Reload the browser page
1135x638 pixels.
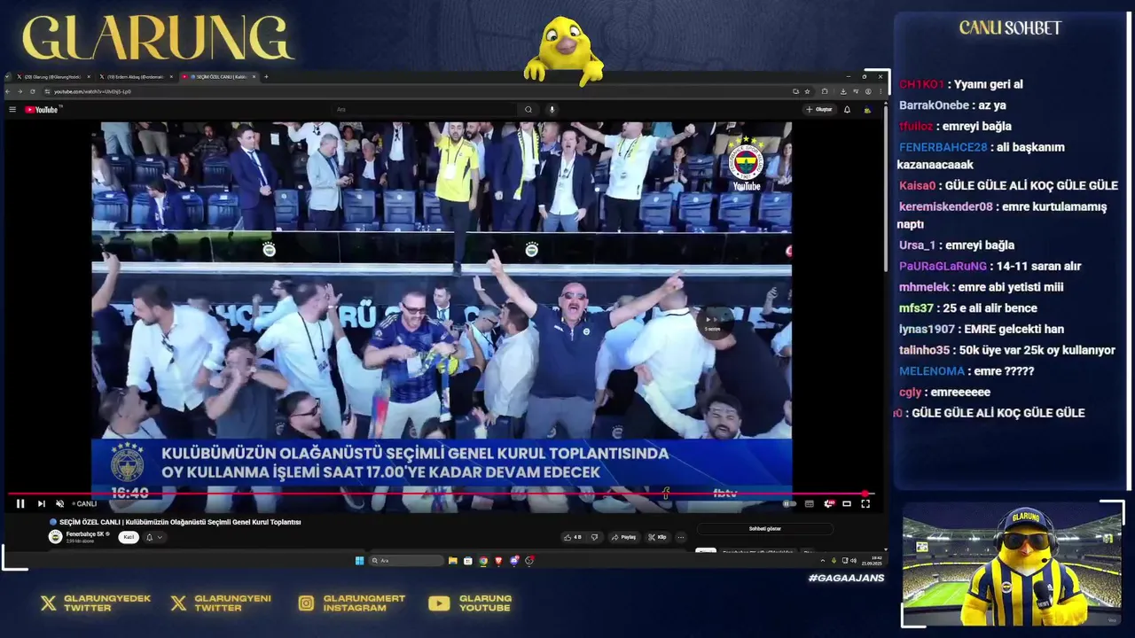(x=33, y=91)
